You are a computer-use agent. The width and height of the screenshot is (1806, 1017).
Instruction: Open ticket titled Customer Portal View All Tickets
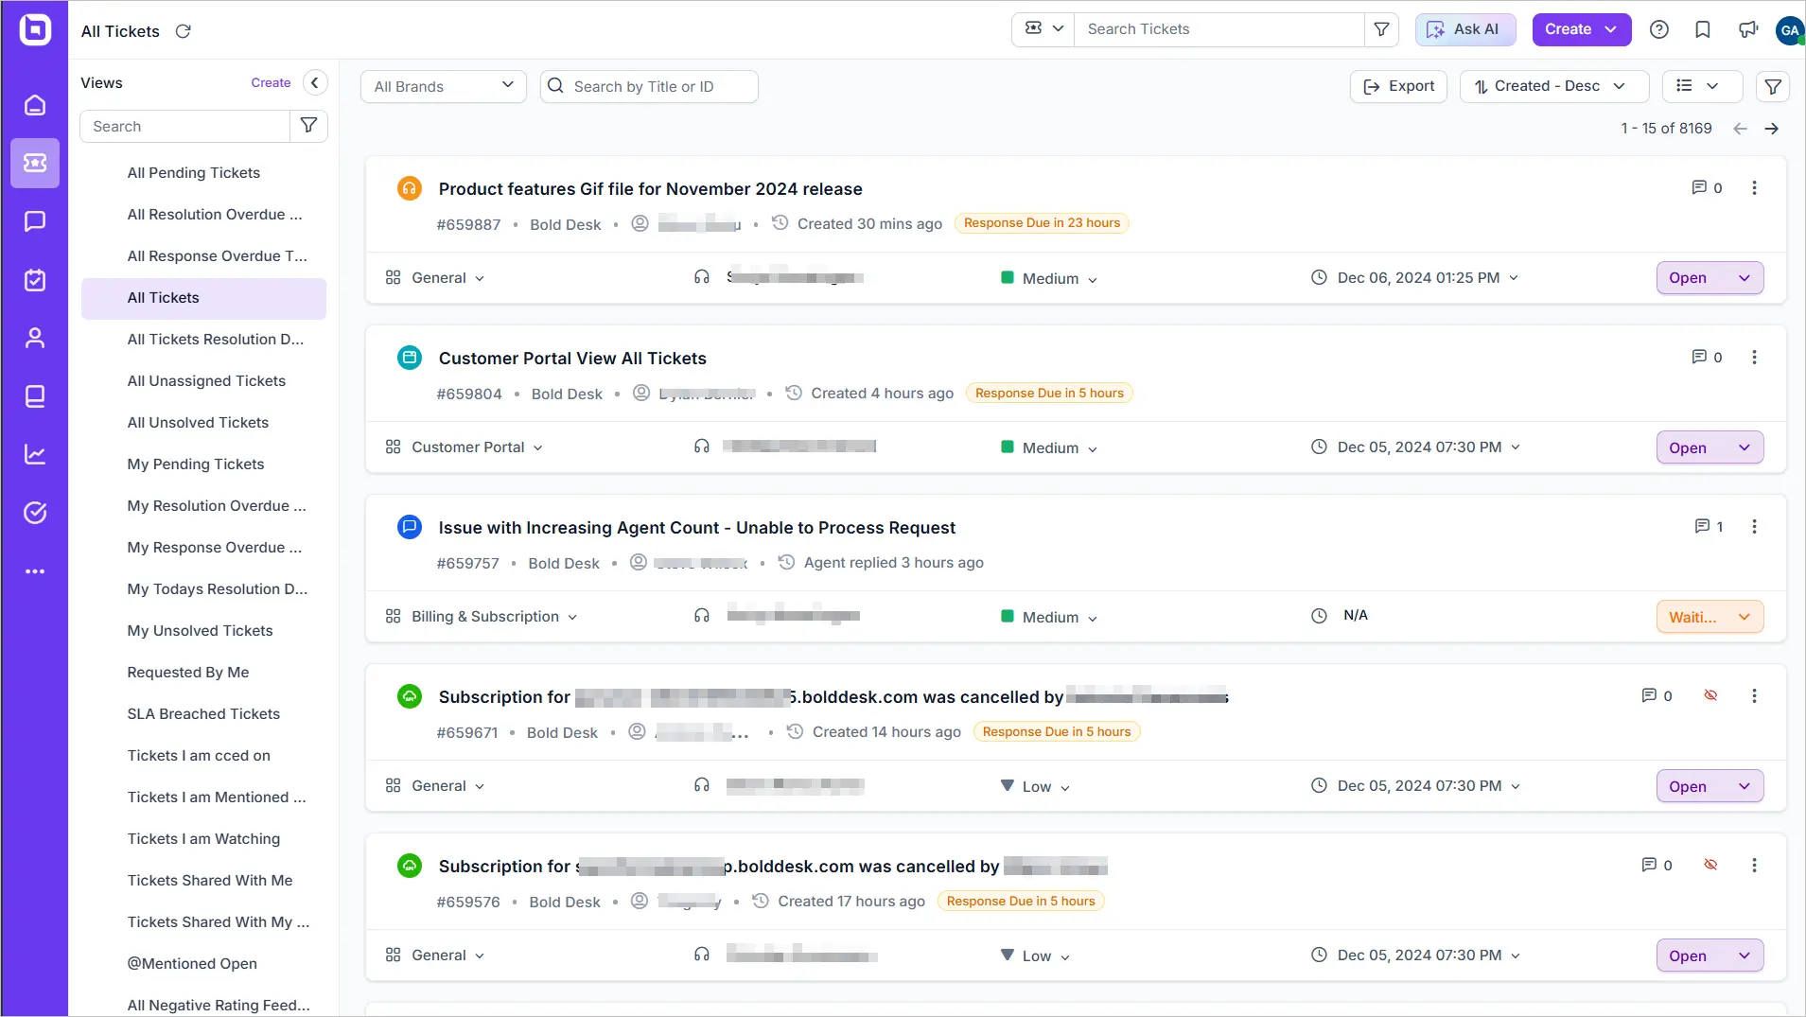click(572, 359)
